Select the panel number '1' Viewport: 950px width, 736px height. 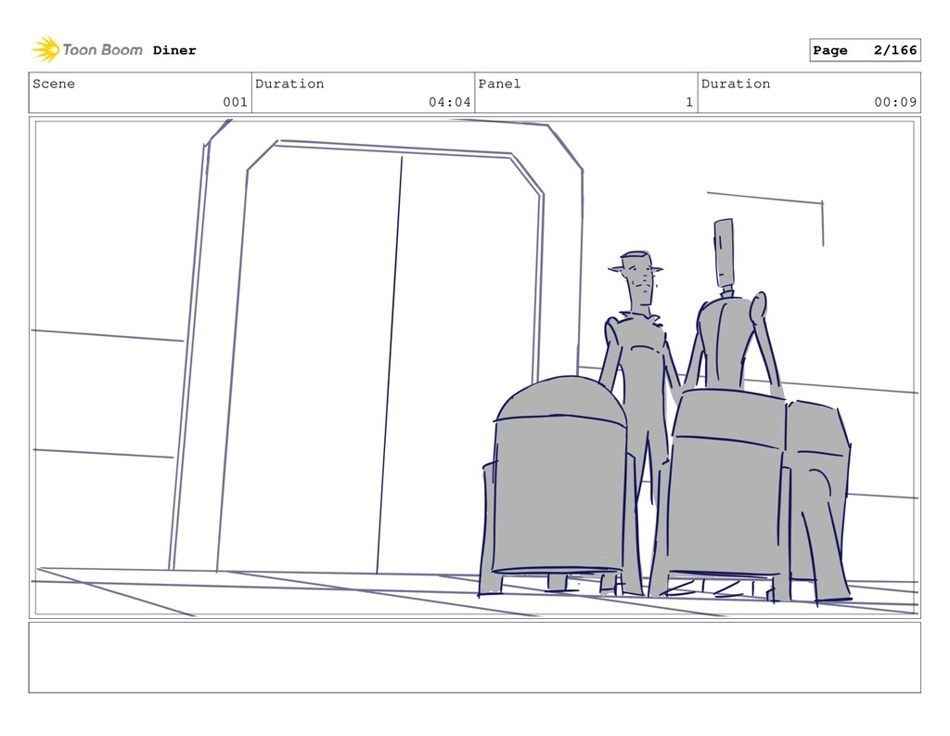(689, 102)
